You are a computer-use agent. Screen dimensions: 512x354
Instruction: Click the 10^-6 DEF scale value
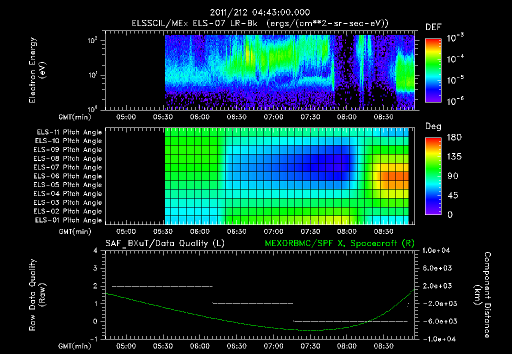pyautogui.click(x=455, y=101)
